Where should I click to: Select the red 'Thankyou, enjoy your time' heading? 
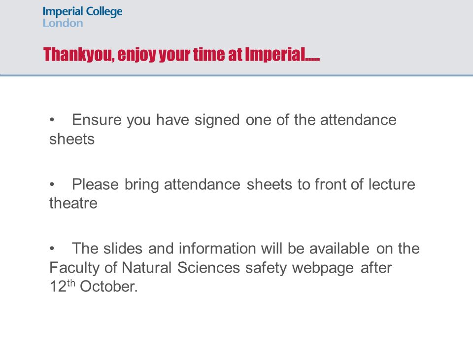point(181,55)
